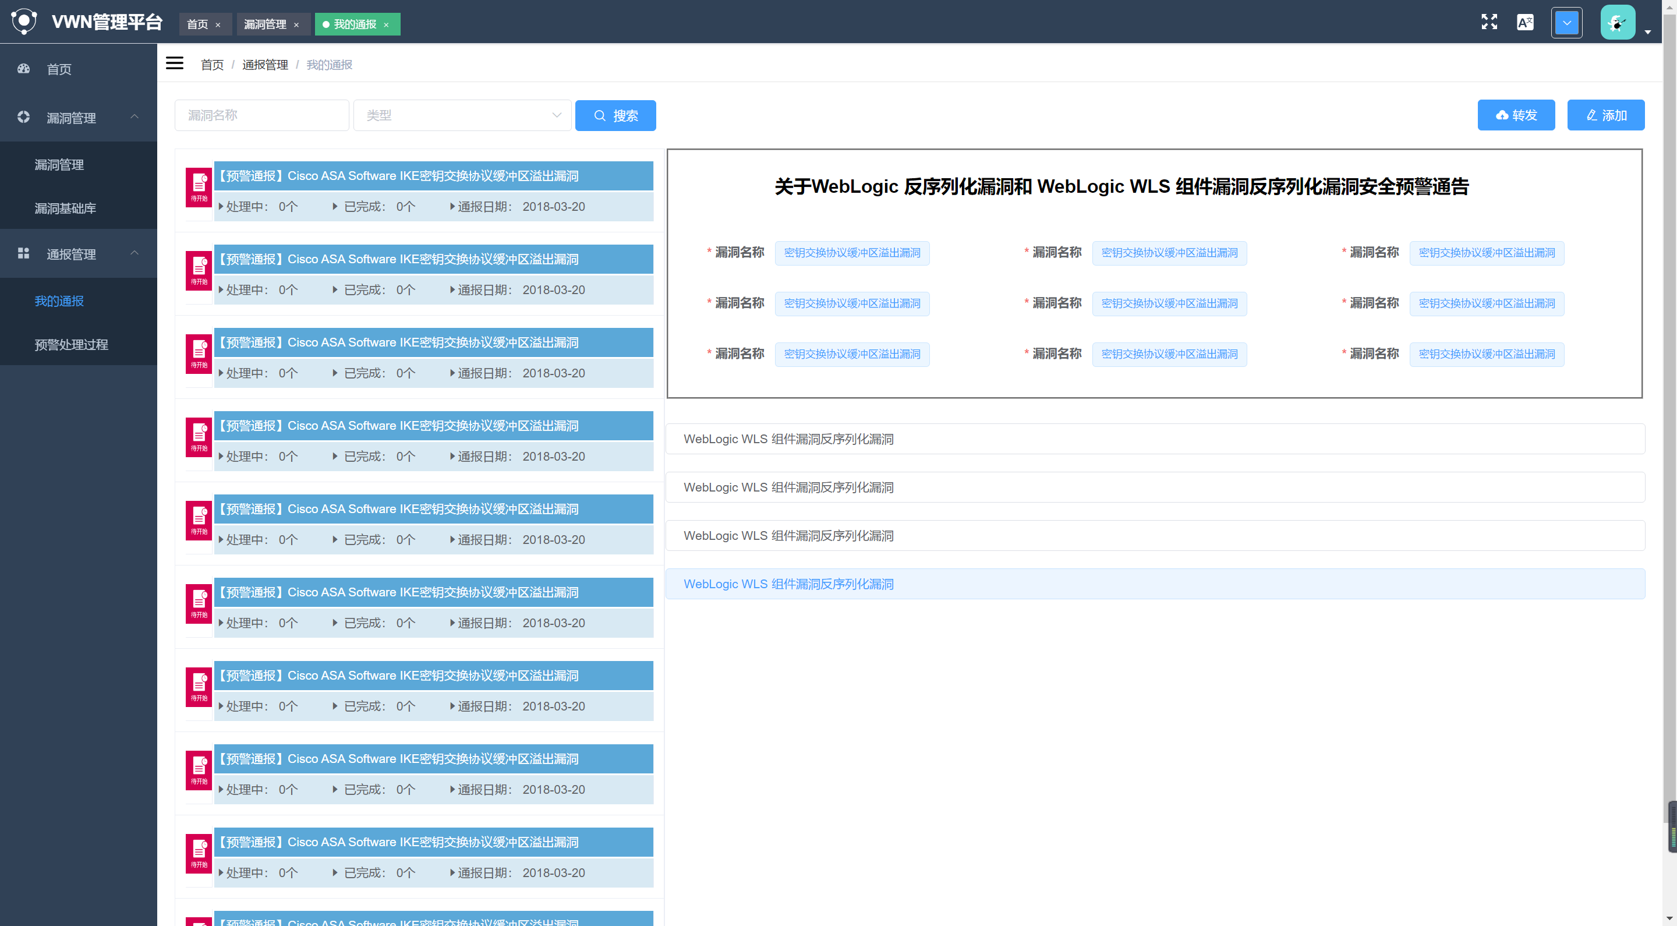Click 通报管理 in the breadcrumb

click(265, 65)
